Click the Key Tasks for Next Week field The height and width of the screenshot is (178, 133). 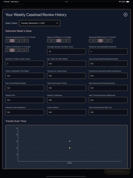click(66, 64)
